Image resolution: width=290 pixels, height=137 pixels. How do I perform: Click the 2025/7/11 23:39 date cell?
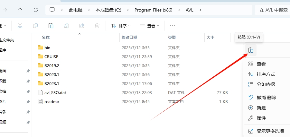coord(137,56)
